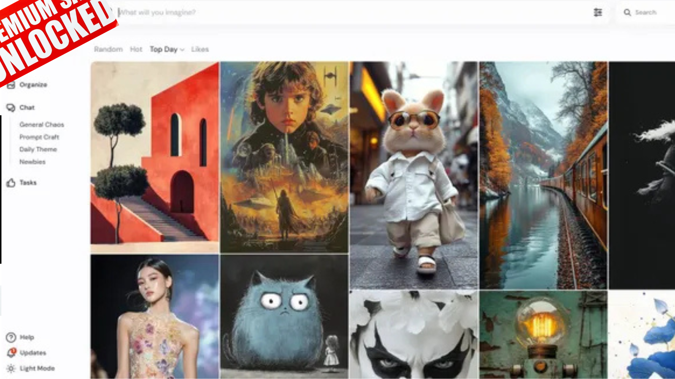The image size is (675, 379).
Task: Open the Organize section icon
Action: click(11, 85)
